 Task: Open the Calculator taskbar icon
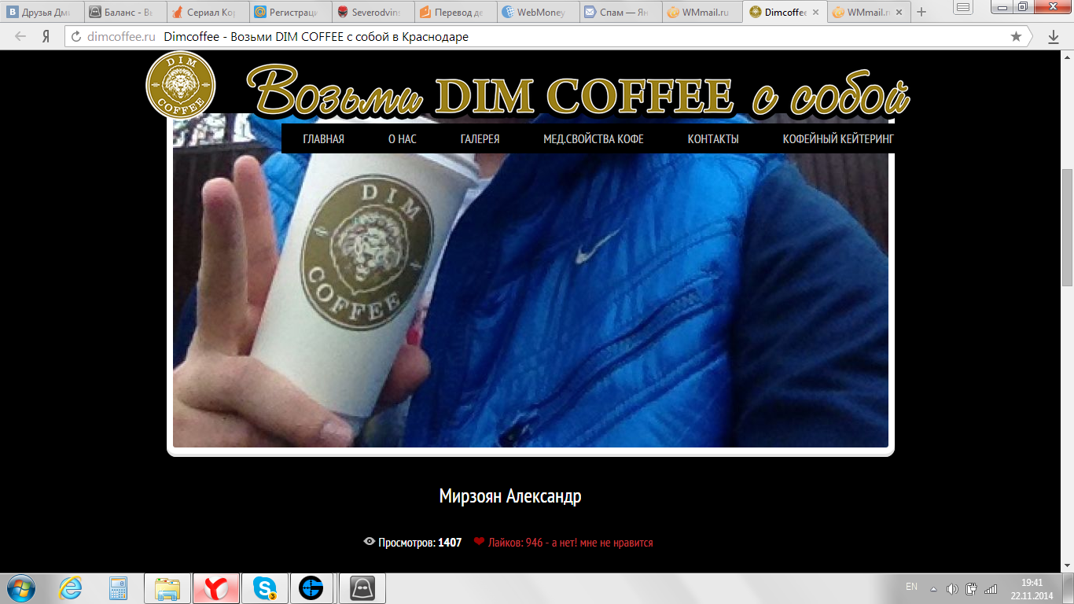click(x=118, y=587)
